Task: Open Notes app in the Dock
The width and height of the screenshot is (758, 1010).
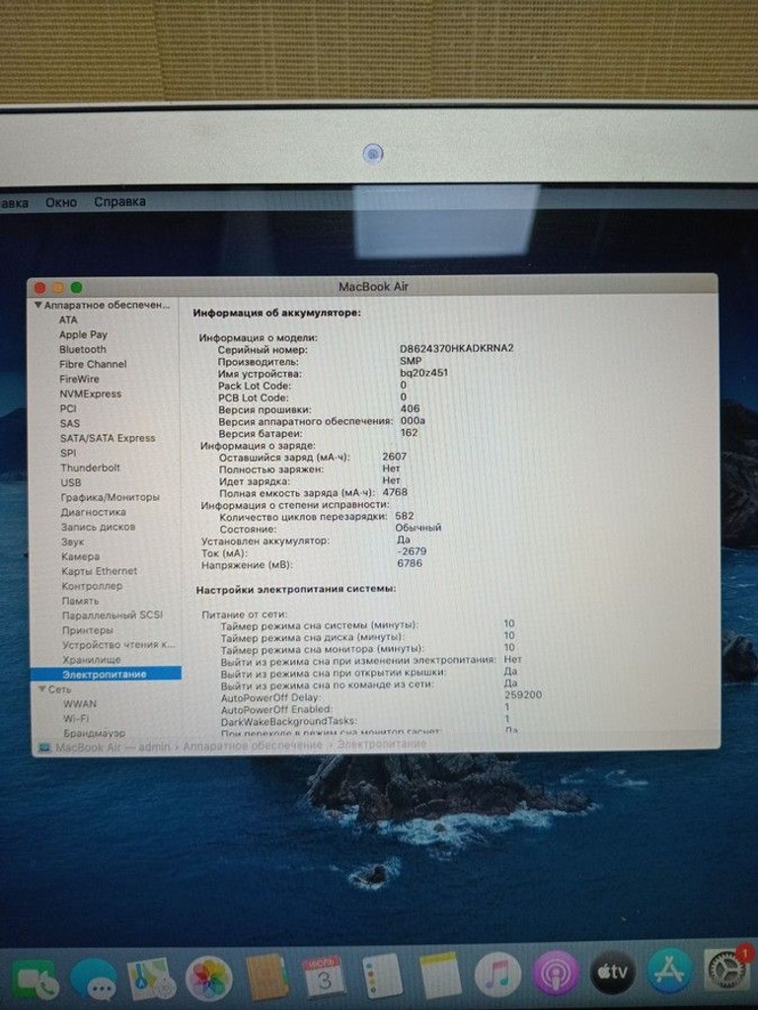Action: pyautogui.click(x=440, y=975)
